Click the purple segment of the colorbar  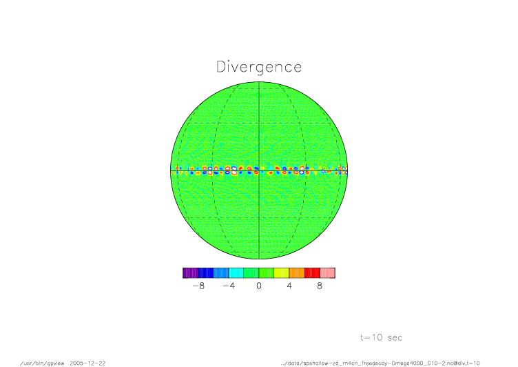pos(189,273)
